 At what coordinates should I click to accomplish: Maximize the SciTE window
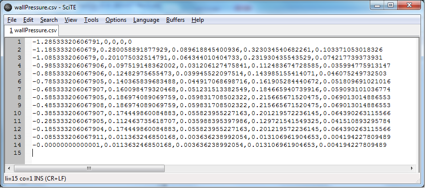pos(391,5)
